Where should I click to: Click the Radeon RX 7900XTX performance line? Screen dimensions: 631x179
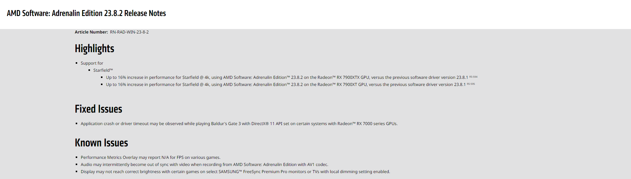pyautogui.click(x=287, y=77)
